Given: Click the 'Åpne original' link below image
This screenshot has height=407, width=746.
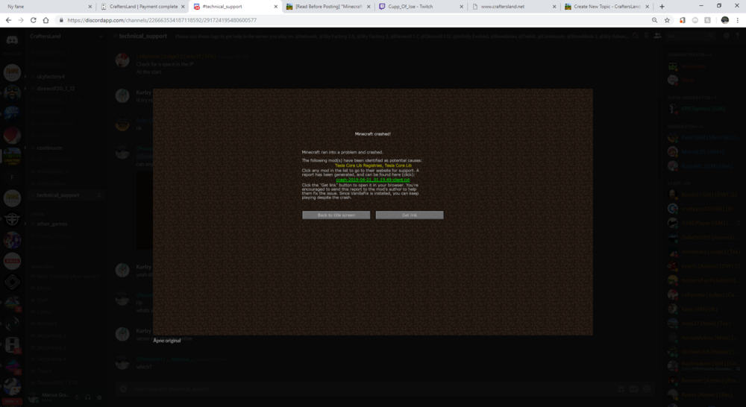Looking at the screenshot, I should [x=167, y=340].
